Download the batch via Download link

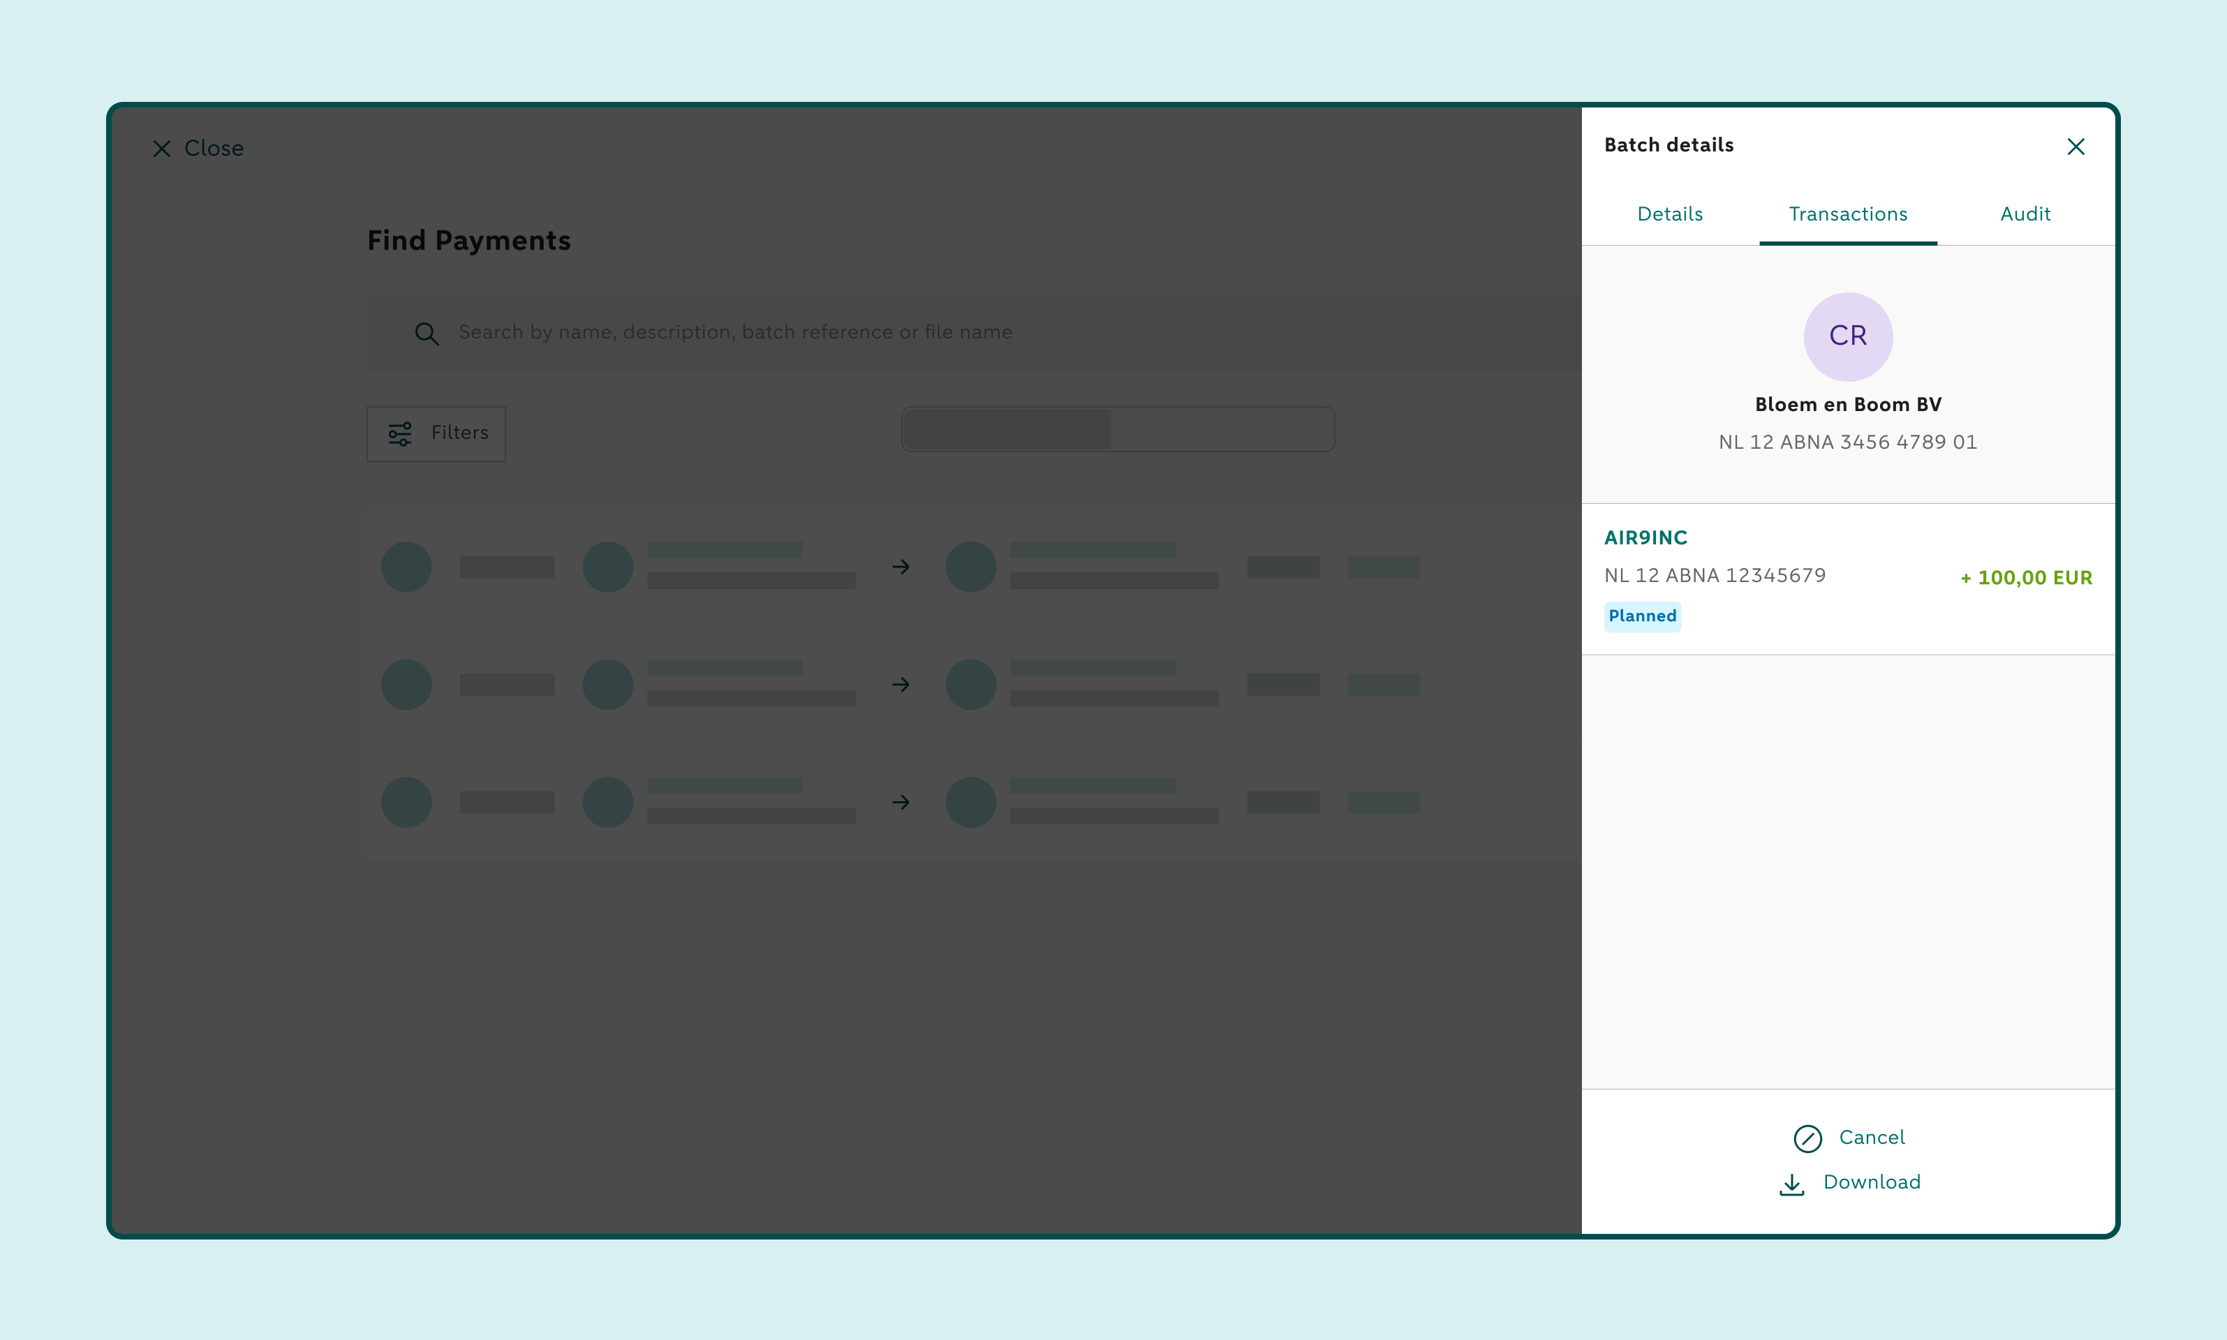coord(1871,1182)
